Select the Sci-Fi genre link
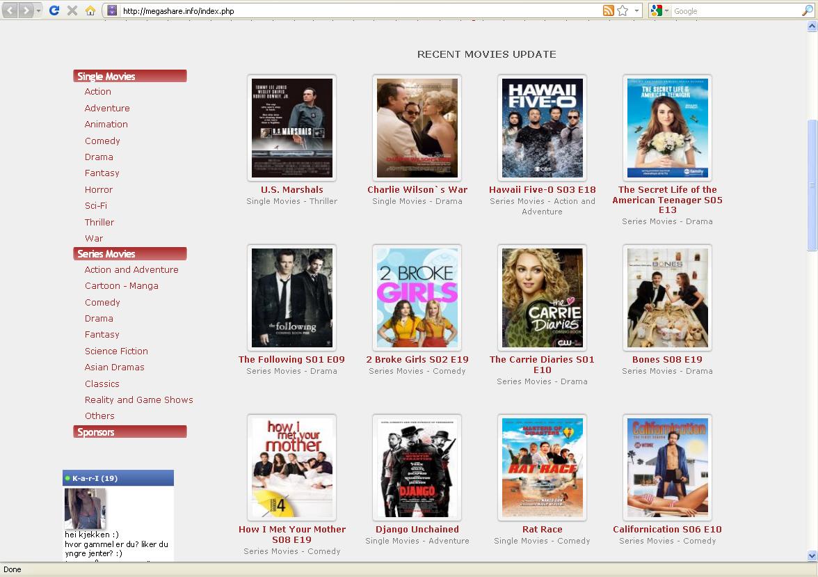The image size is (818, 577). [x=96, y=206]
